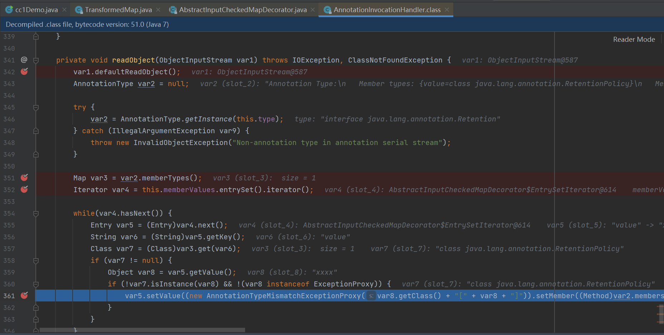Screen dimensions: 664x335
Task: Click line number 343 in the gutter
Action: coord(9,84)
